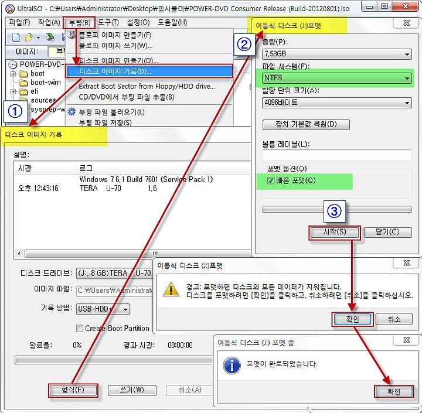Screen dimensions: 422x413
Task: Click the 이미지 파일 path field
Action: tap(114, 291)
